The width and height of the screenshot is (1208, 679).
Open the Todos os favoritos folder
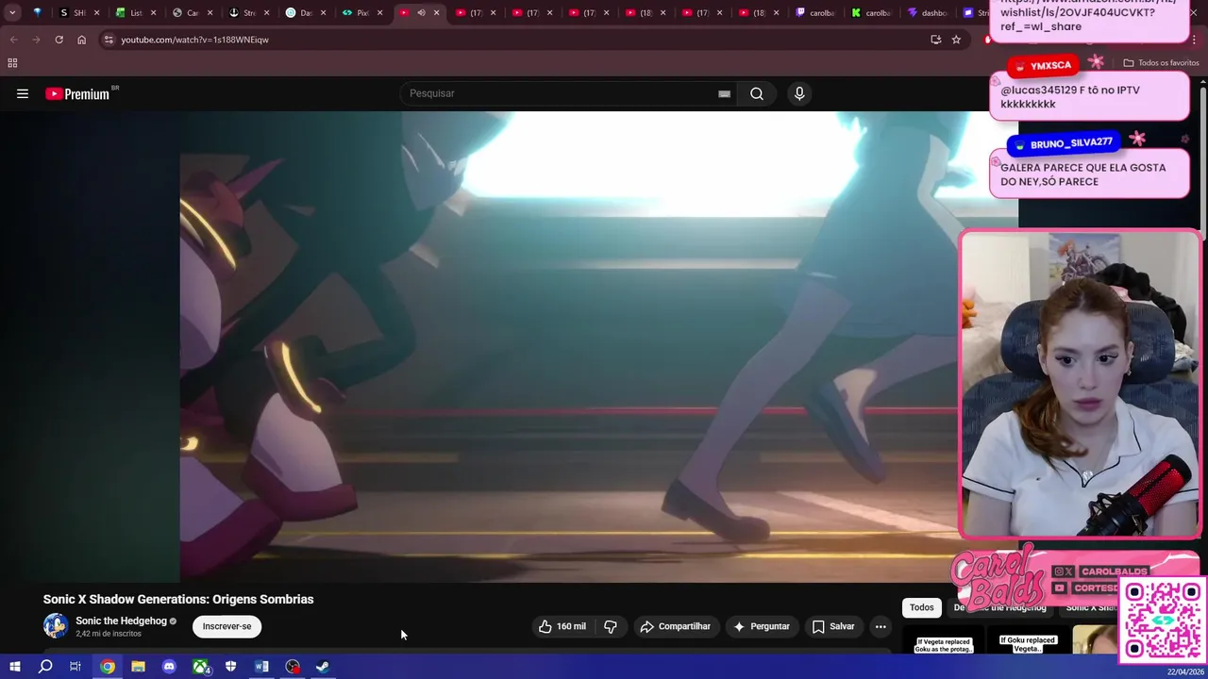click(x=1161, y=63)
